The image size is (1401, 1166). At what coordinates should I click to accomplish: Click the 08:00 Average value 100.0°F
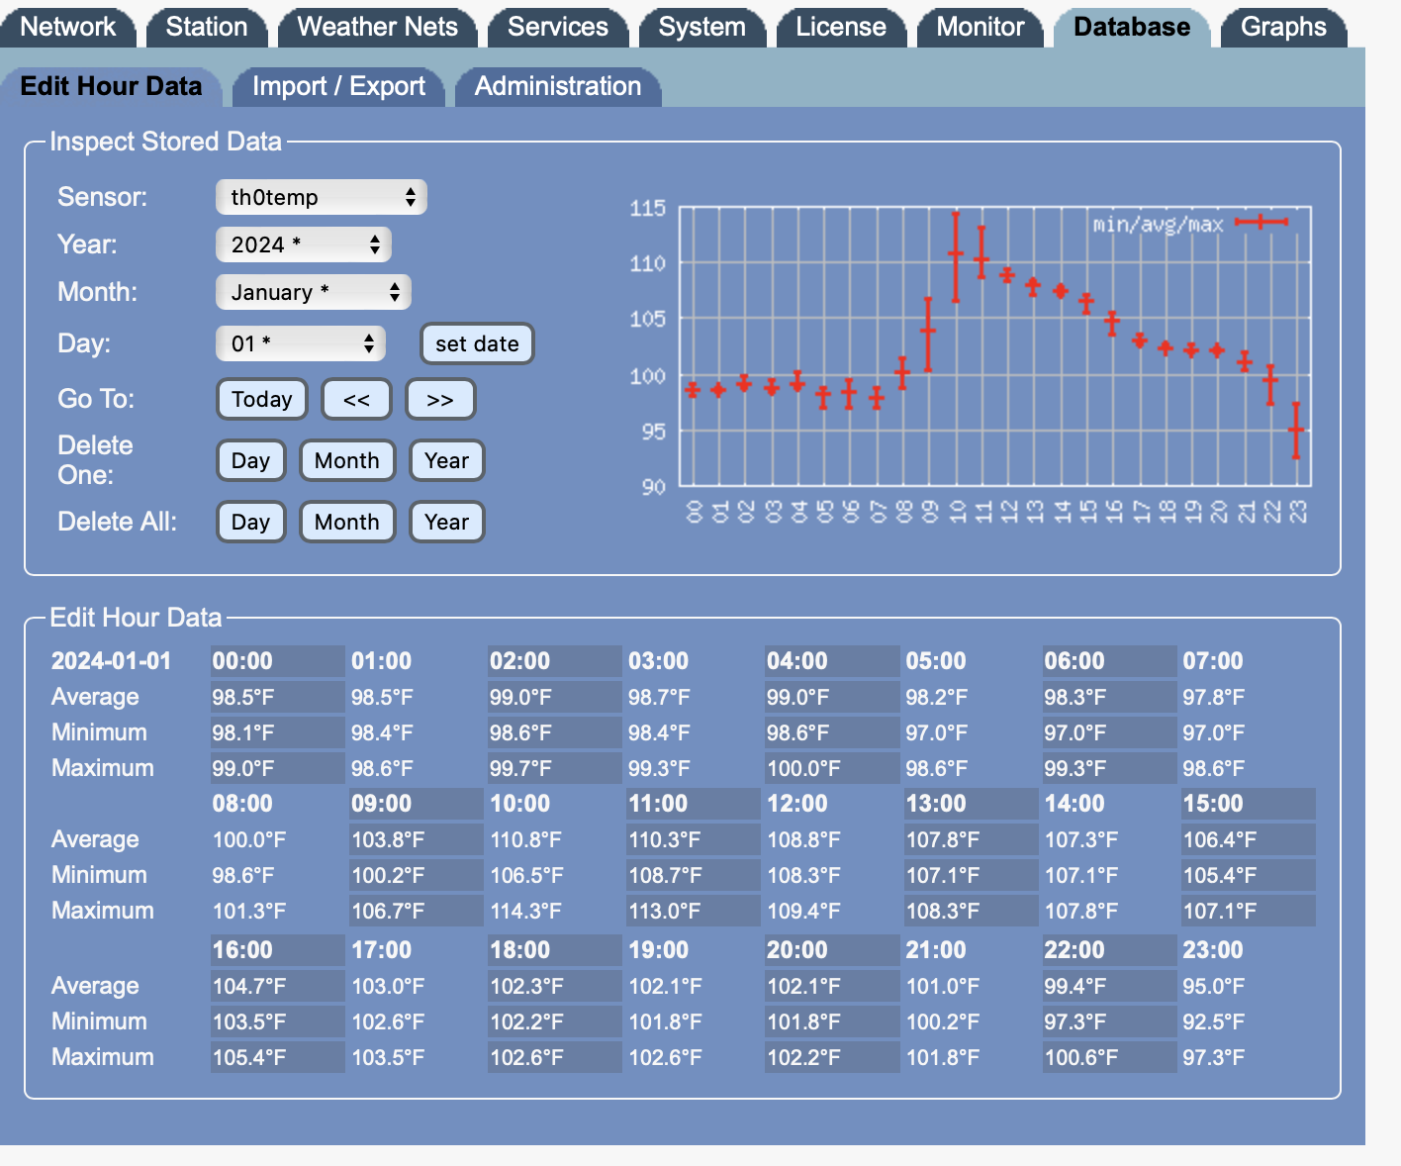click(x=248, y=839)
